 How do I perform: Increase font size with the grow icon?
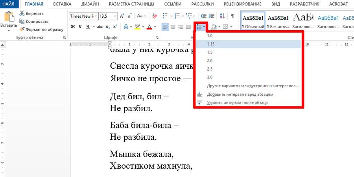pyautogui.click(x=122, y=16)
